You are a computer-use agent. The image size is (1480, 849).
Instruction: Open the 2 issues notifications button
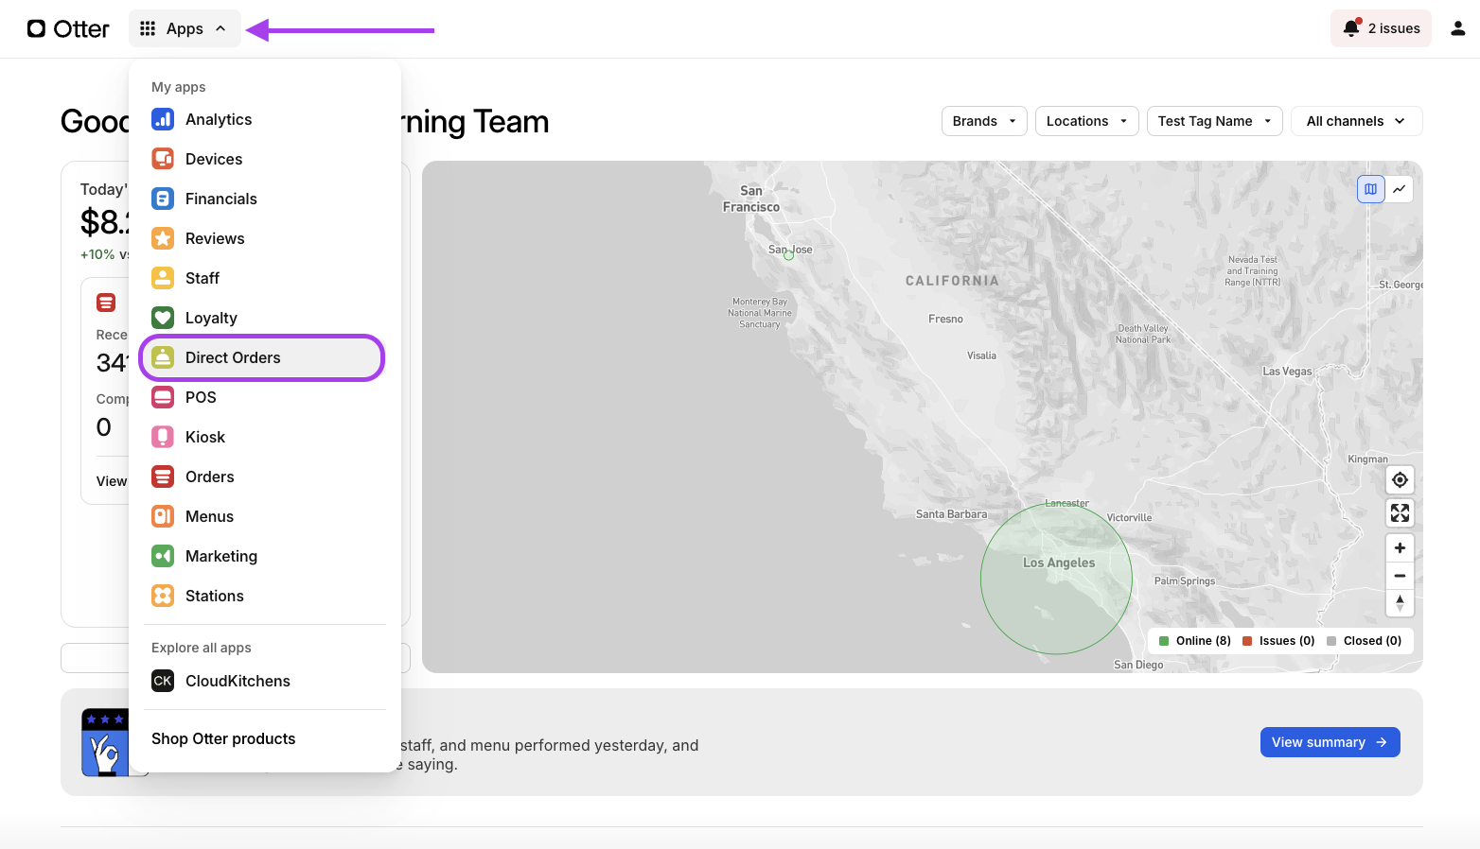pyautogui.click(x=1381, y=28)
